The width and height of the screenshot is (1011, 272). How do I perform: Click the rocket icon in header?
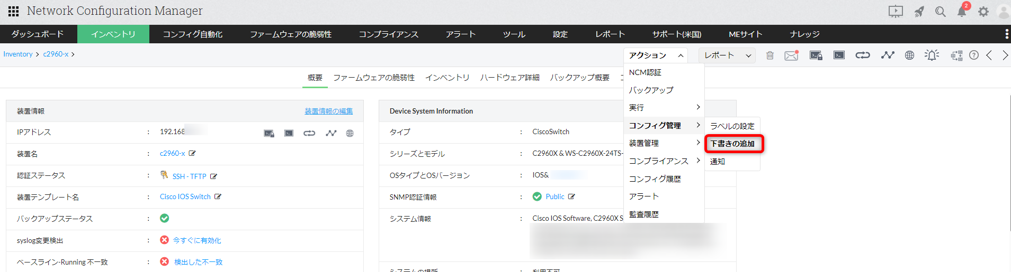pyautogui.click(x=919, y=12)
